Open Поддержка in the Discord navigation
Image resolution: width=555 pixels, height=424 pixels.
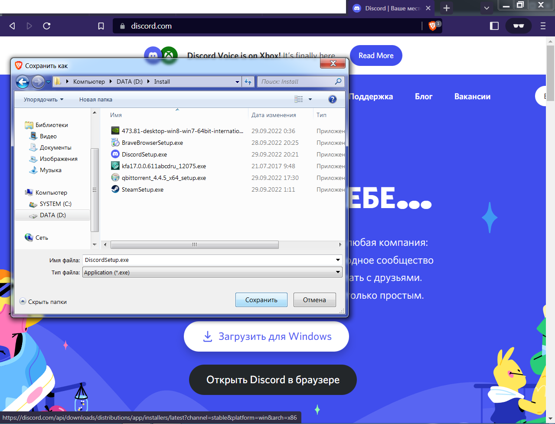click(x=371, y=97)
